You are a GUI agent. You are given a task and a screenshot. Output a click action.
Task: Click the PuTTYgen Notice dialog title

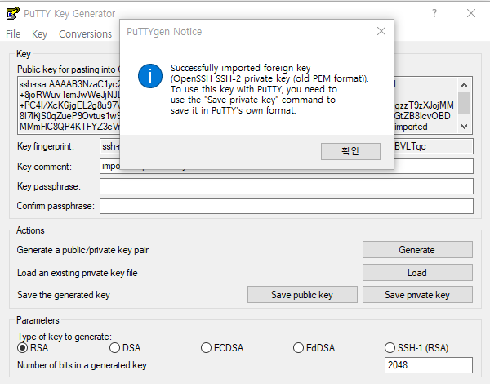tap(164, 32)
